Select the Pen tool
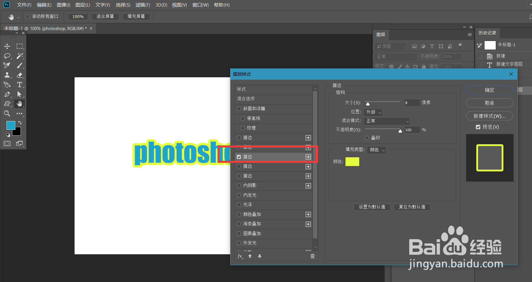This screenshot has width=532, height=282. pos(7,94)
